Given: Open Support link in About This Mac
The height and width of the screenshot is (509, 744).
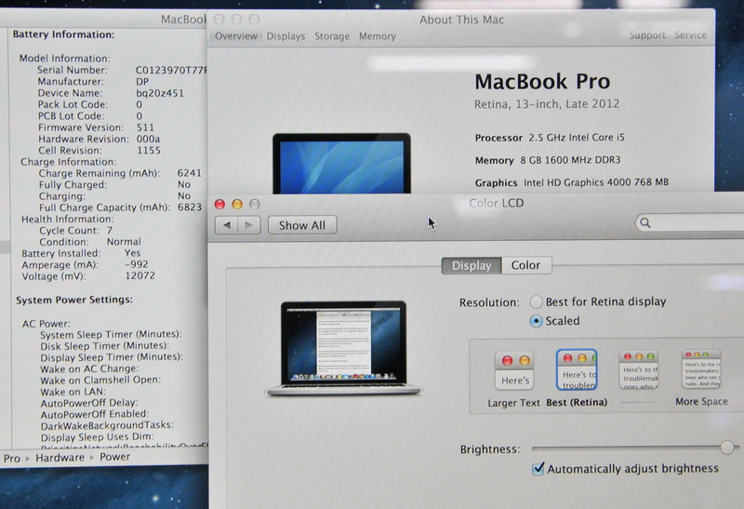Looking at the screenshot, I should pos(647,35).
